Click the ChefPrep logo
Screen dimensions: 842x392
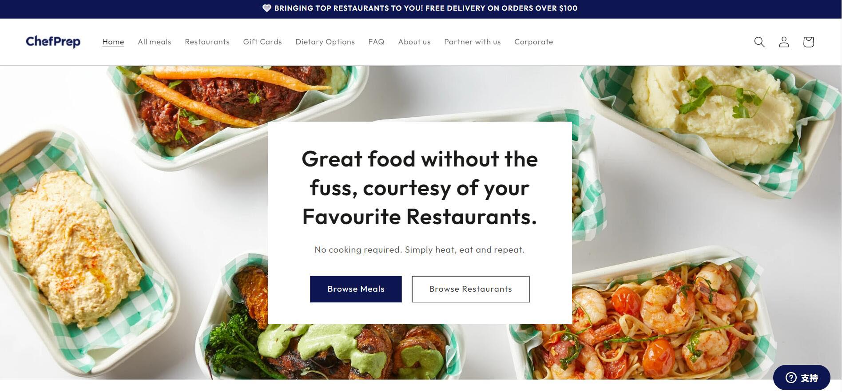point(53,42)
